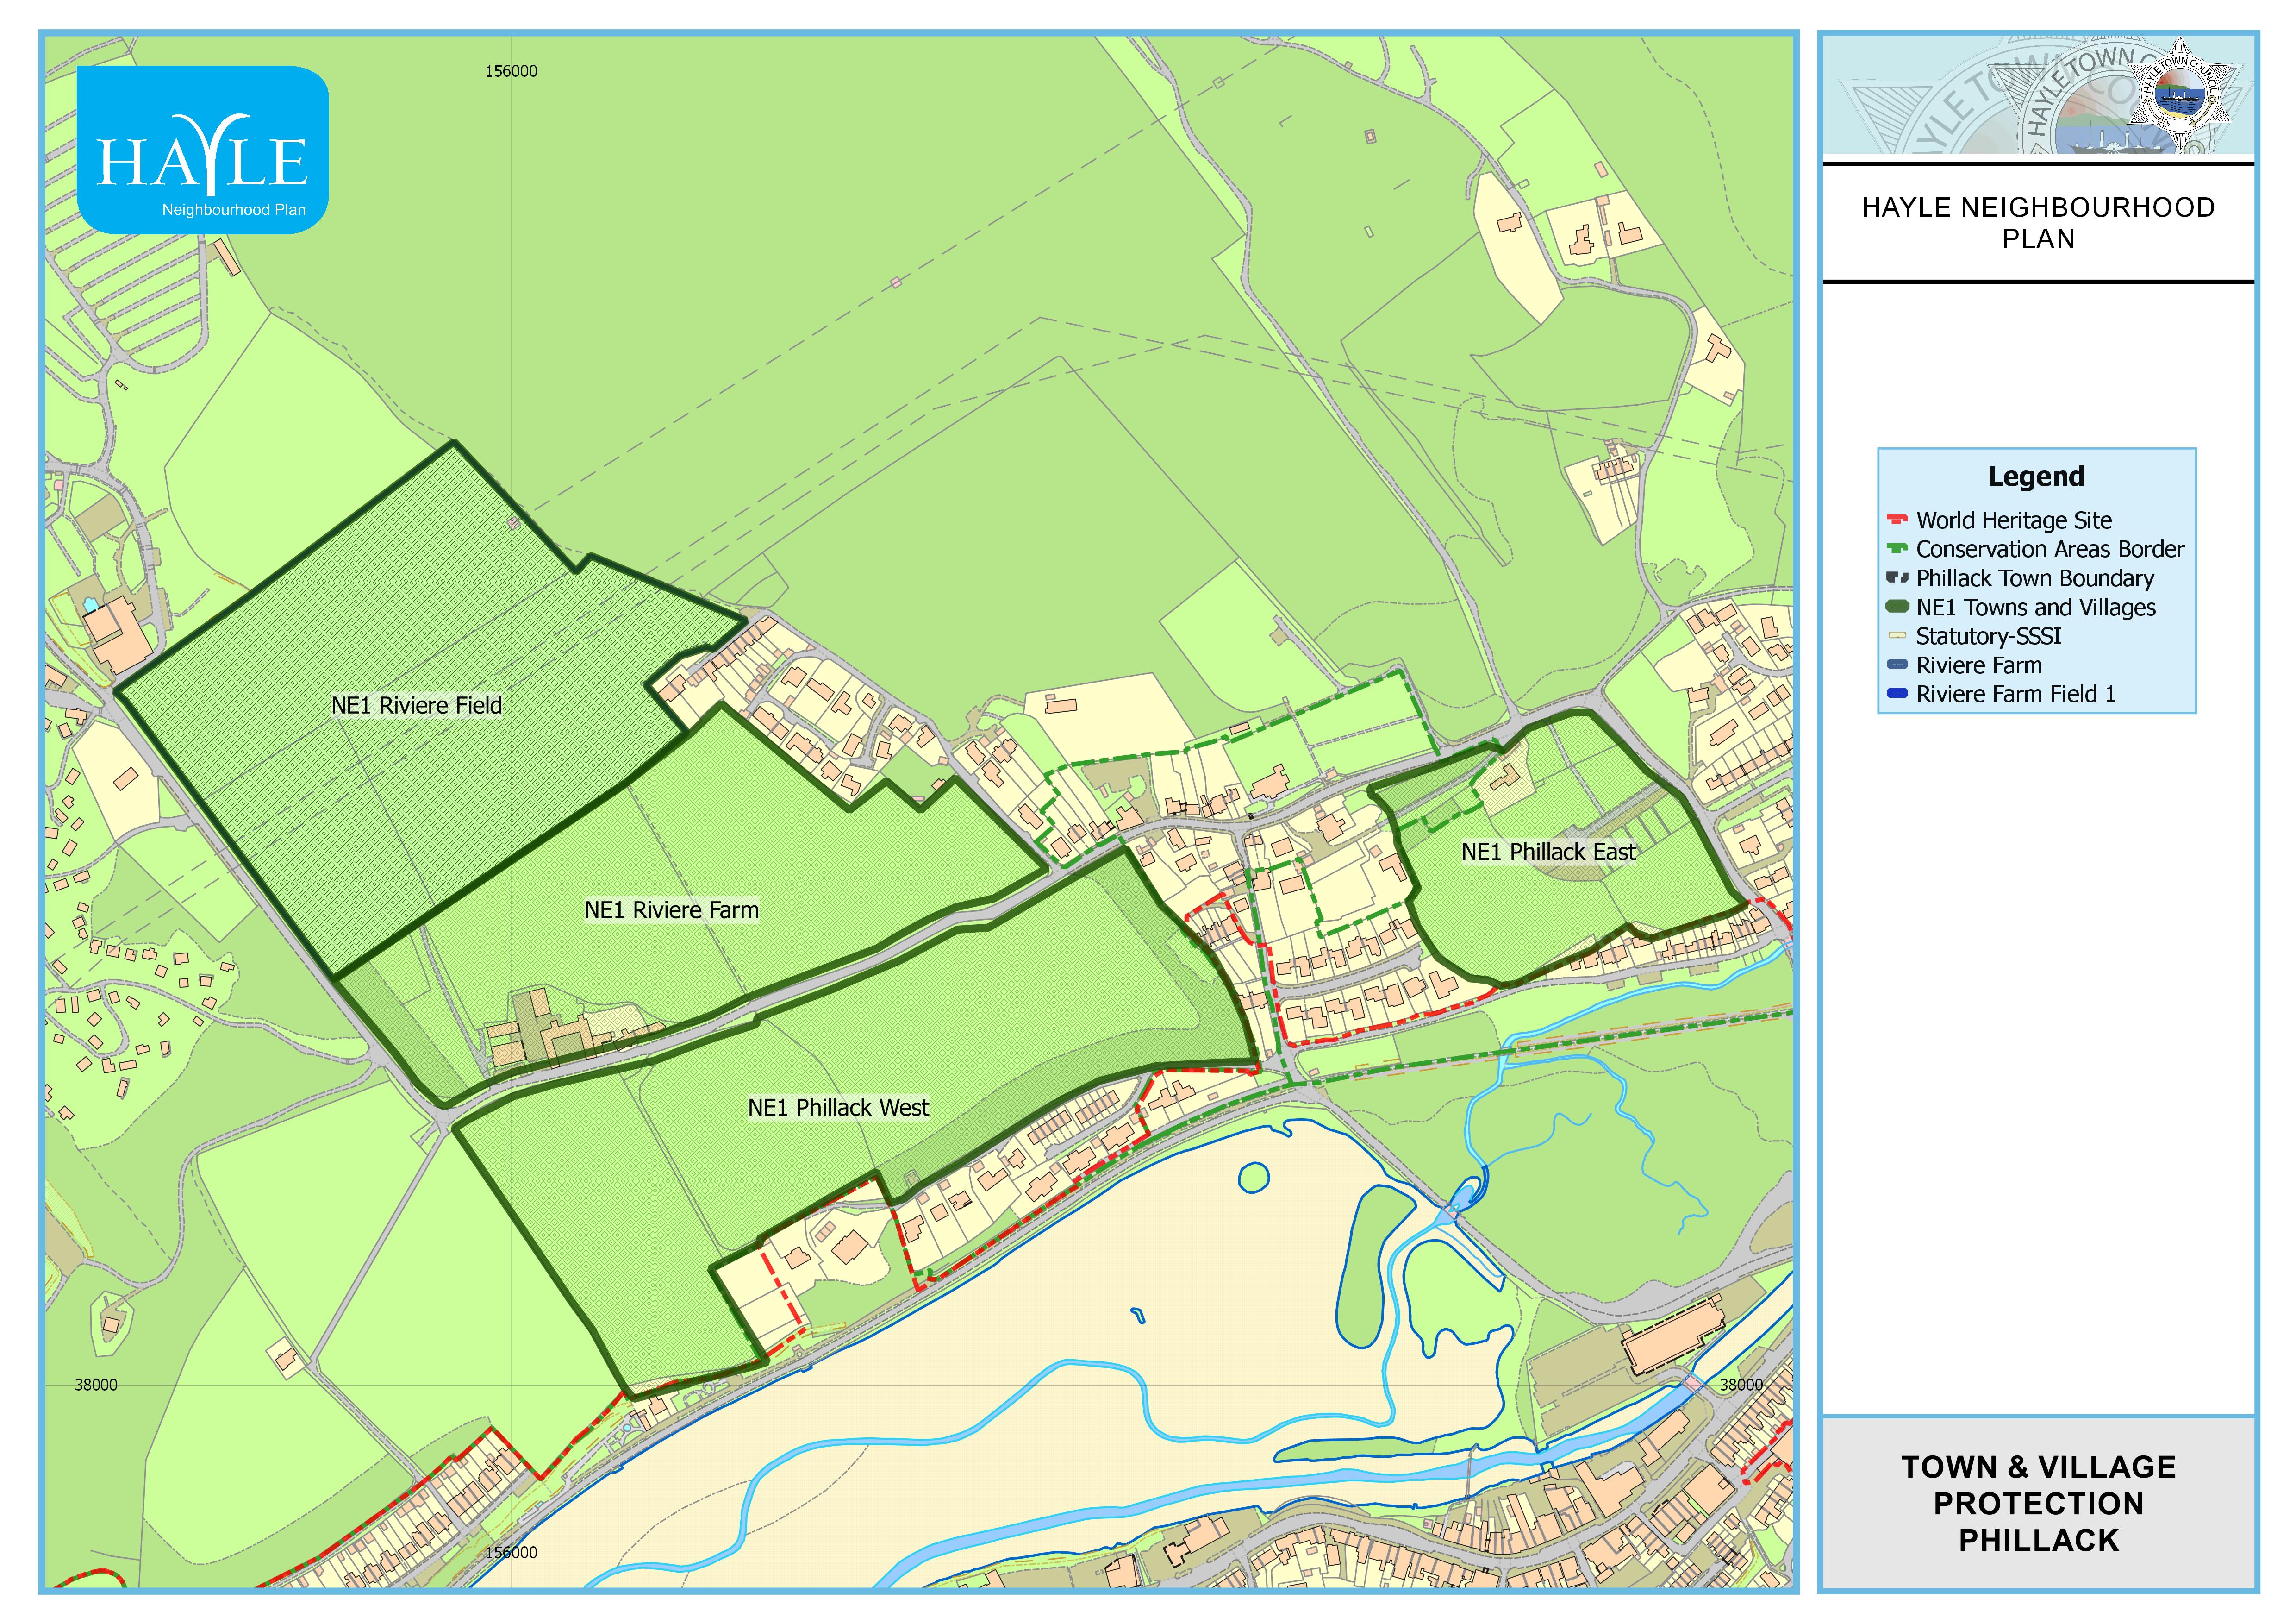
Task: Click the NE1 Phillack West map label
Action: click(838, 1108)
